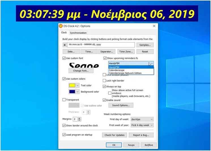Select the Clock tab

pyautogui.click(x=64, y=33)
